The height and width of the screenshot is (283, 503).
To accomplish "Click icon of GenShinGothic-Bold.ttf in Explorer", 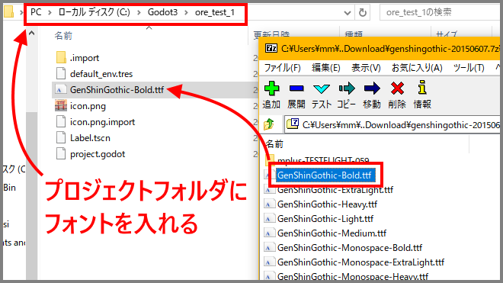I will click(x=61, y=89).
